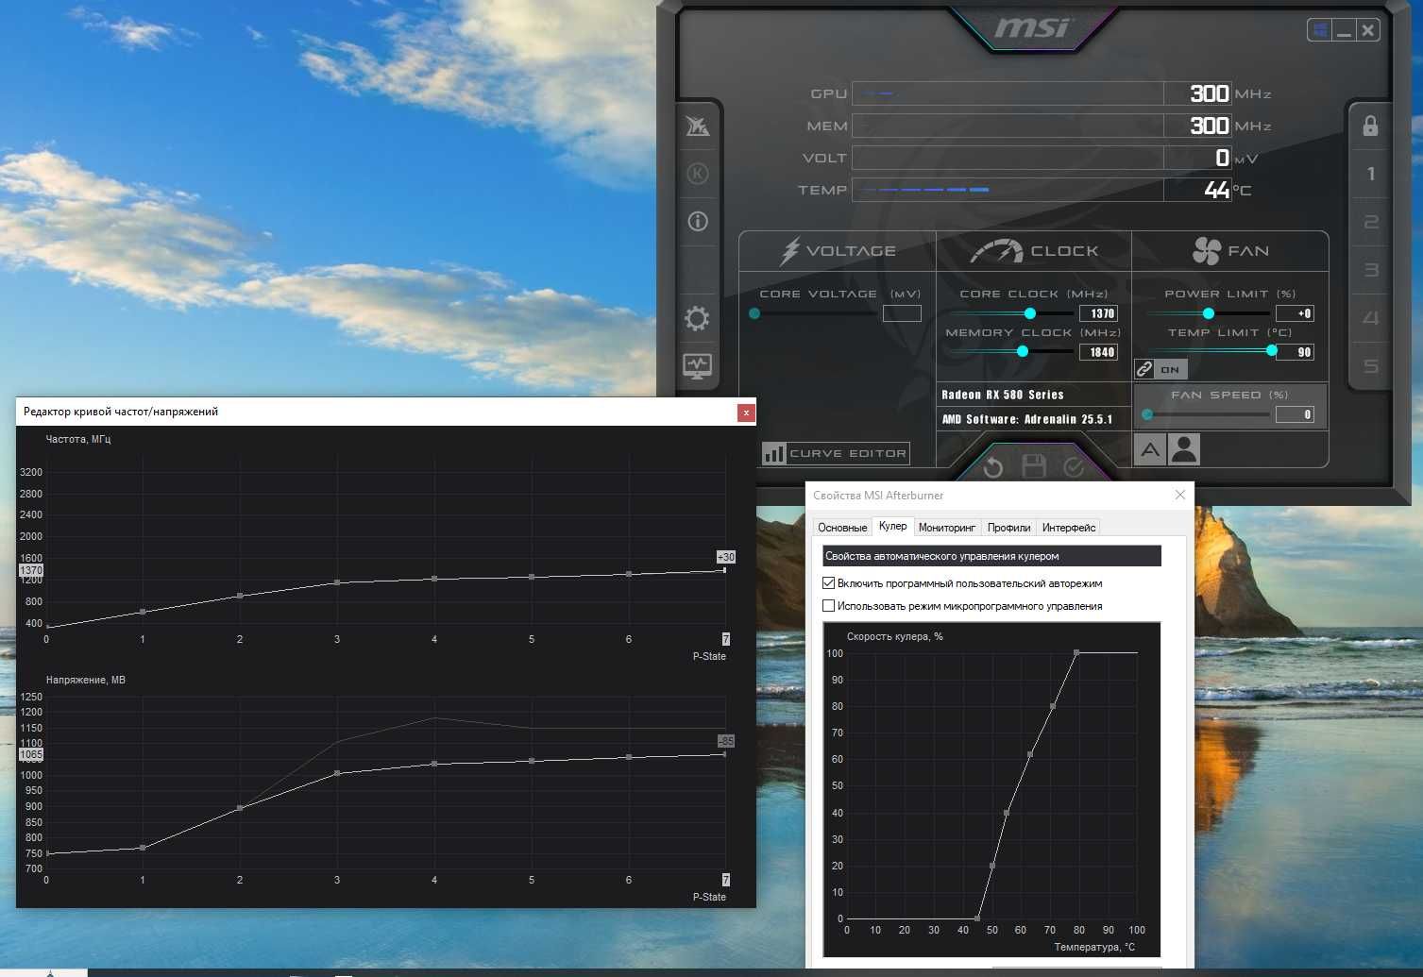
Task: Open the hardware monitor icon
Action: (697, 366)
